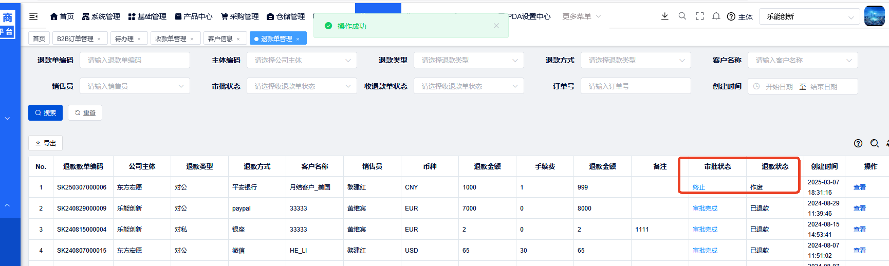Close the 操作成功 notification
Screen dimensions: 889x266
pos(496,26)
